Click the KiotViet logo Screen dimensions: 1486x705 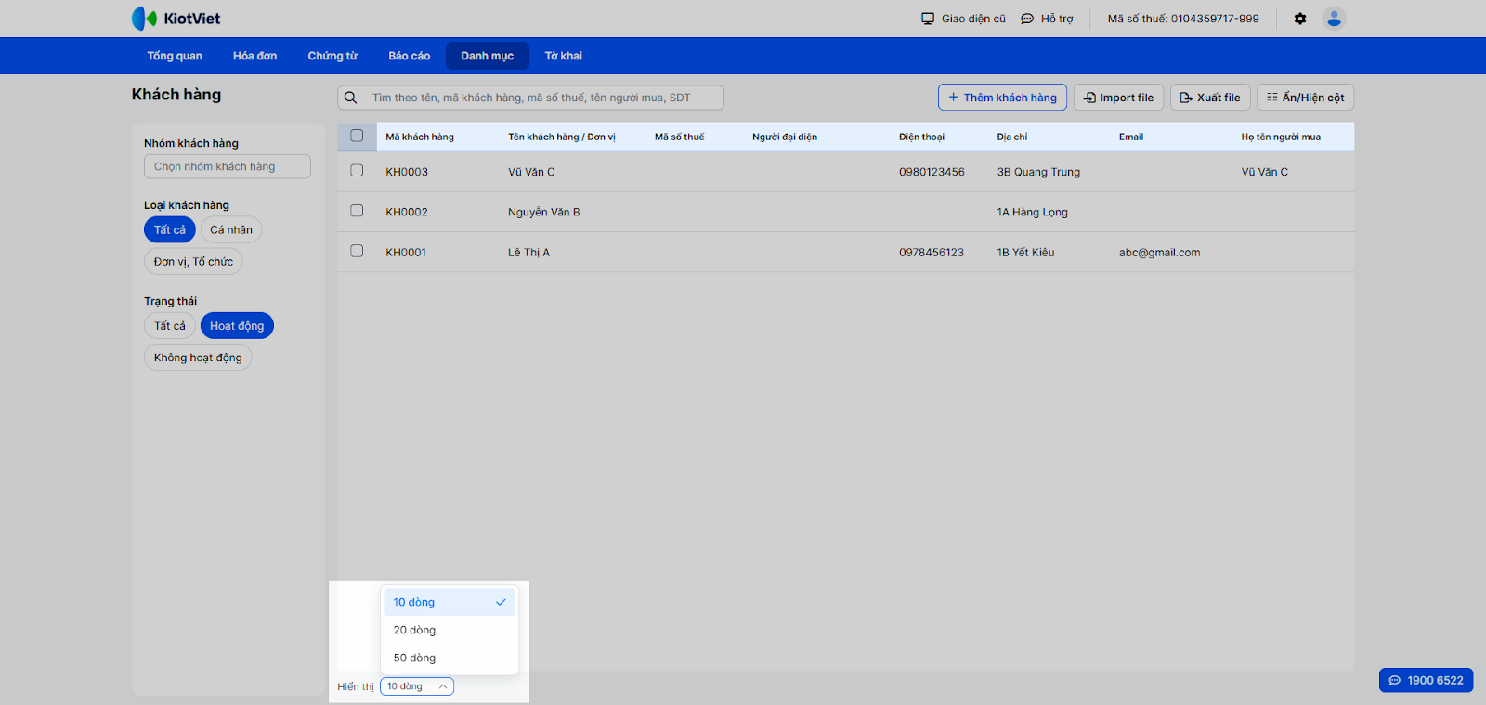[176, 19]
